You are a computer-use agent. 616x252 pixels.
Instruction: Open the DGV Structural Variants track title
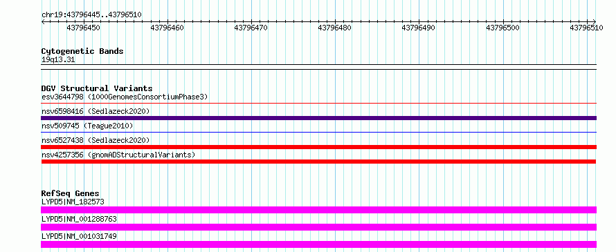tap(97, 88)
